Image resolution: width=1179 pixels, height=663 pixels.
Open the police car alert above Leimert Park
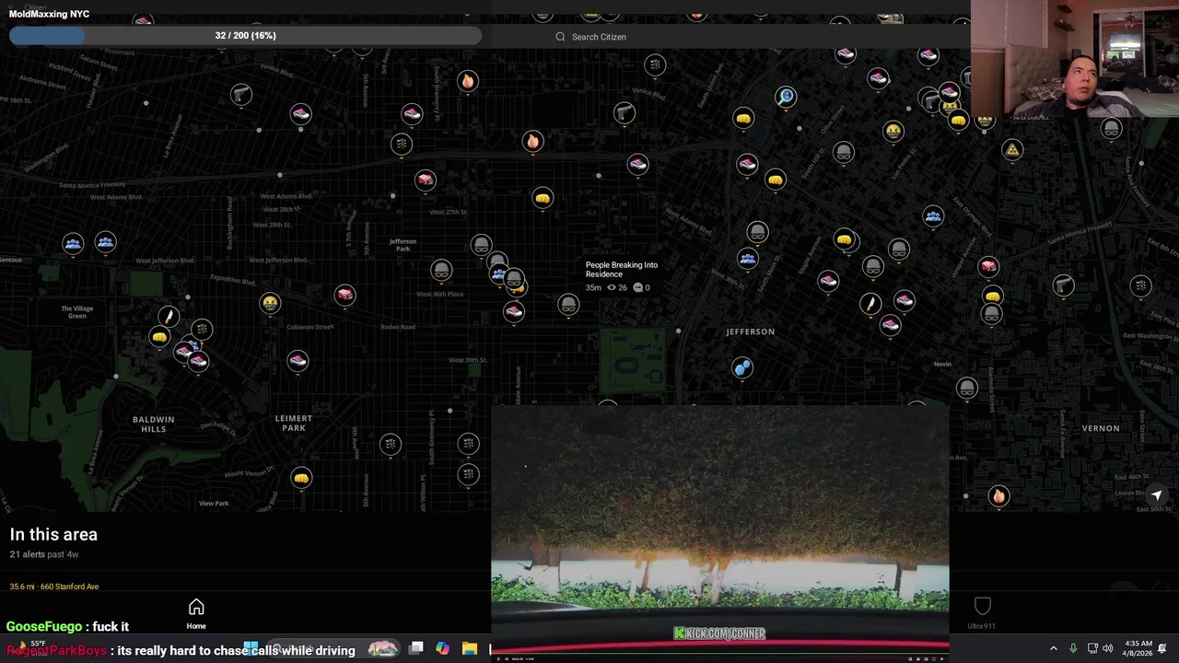click(x=298, y=360)
